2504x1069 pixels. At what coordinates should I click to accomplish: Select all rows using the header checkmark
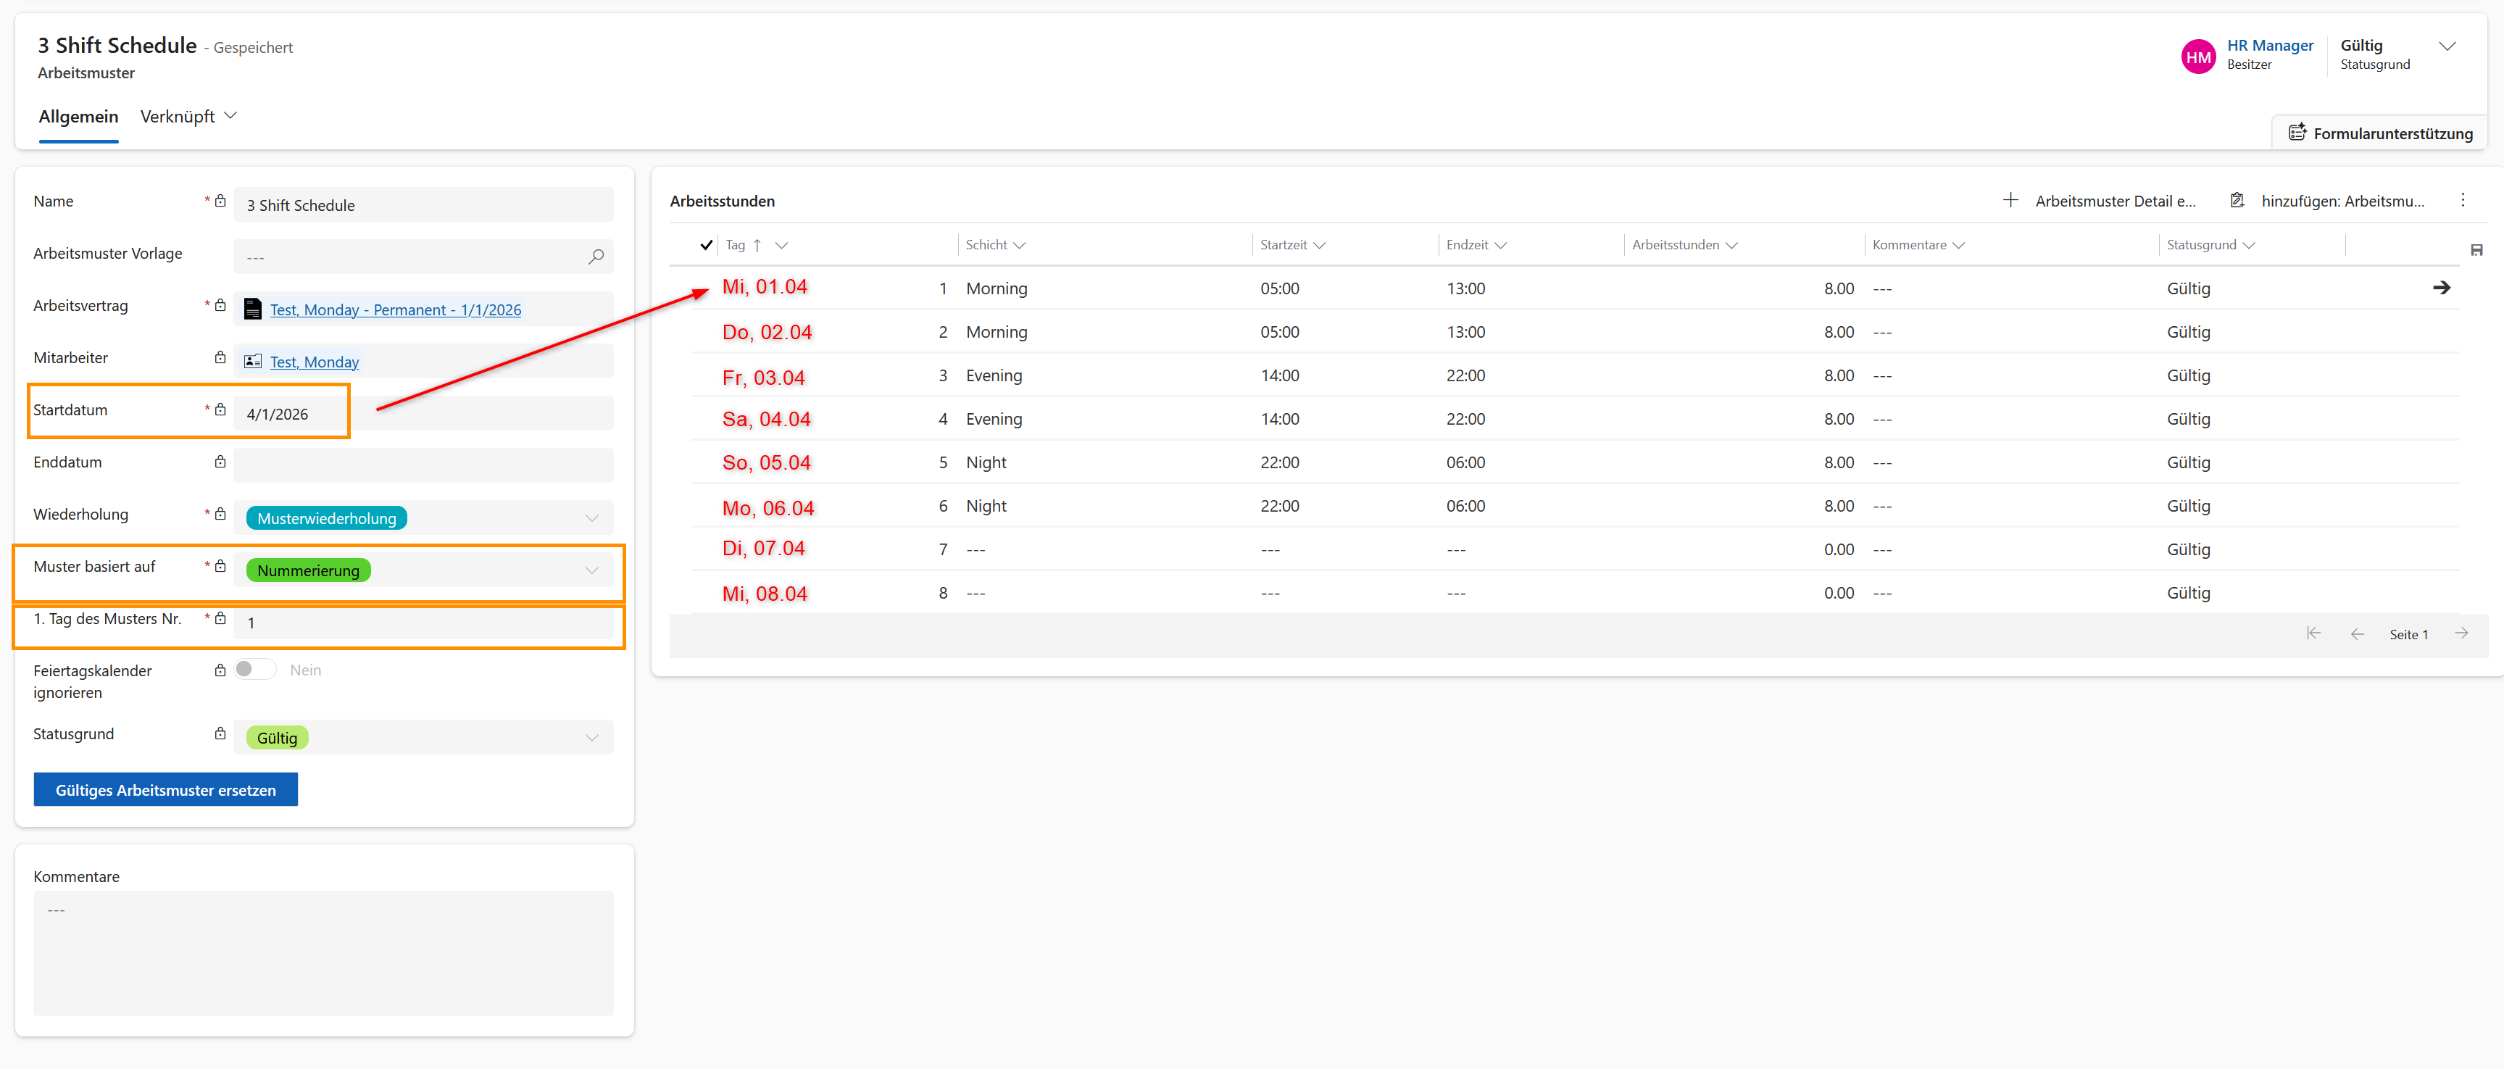pyautogui.click(x=706, y=245)
